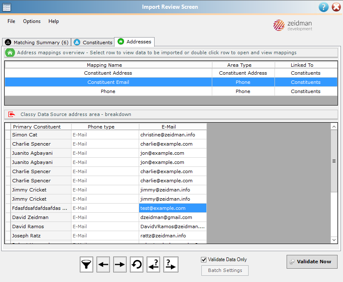This screenshot has height=282, width=343.
Task: Click the Simon Cat constituent cell
Action: [x=41, y=135]
